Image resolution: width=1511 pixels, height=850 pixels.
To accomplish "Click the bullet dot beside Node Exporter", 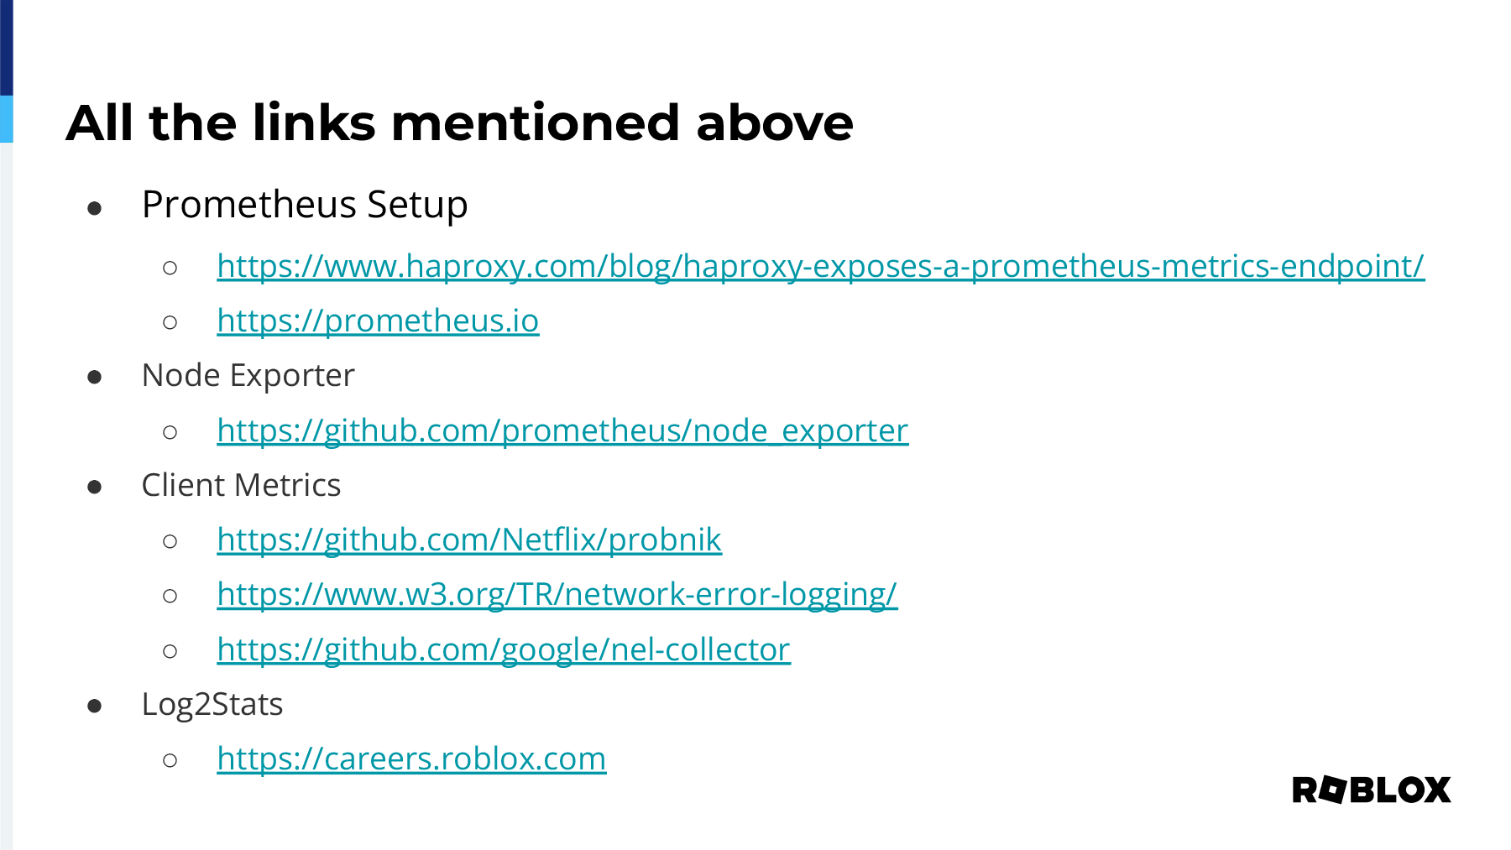I will point(95,378).
